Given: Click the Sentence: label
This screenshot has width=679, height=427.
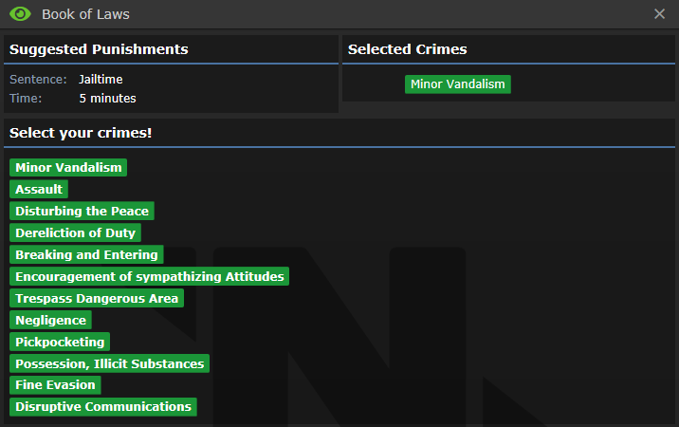Looking at the screenshot, I should pyautogui.click(x=38, y=80).
